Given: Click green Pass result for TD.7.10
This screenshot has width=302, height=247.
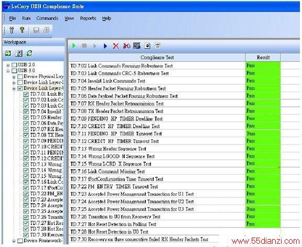Looking at the screenshot, I should click(x=263, y=126).
